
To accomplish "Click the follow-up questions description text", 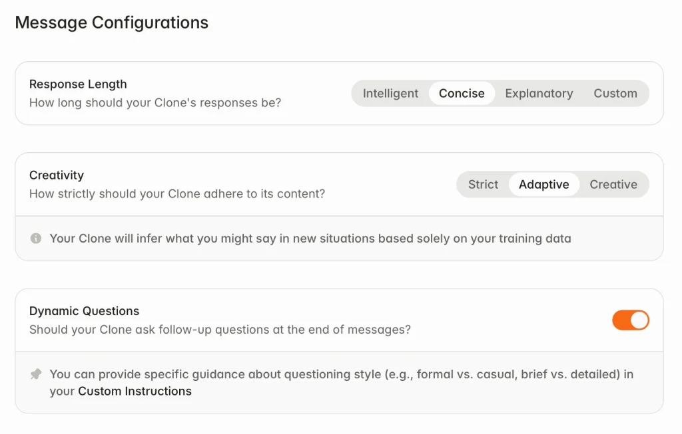I will 220,330.
